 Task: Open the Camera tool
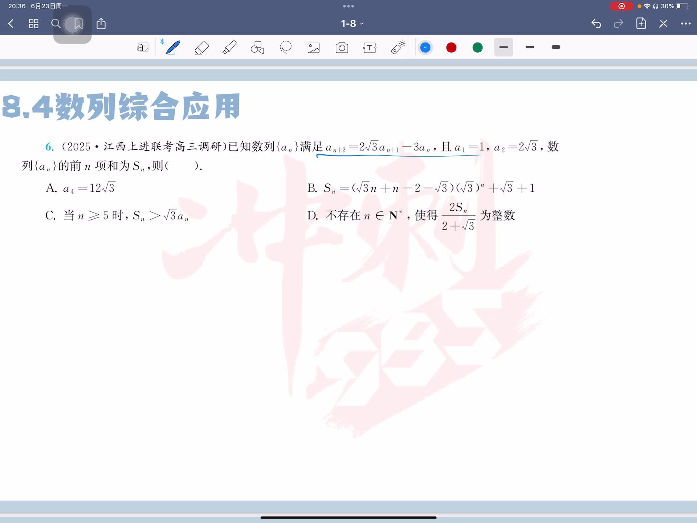click(342, 48)
